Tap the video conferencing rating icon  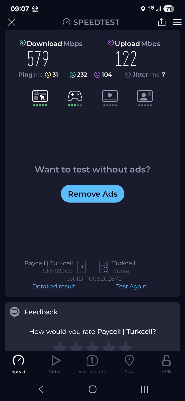[145, 96]
